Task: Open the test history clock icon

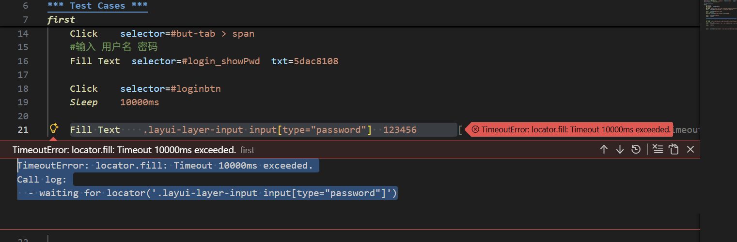Action: (636, 150)
